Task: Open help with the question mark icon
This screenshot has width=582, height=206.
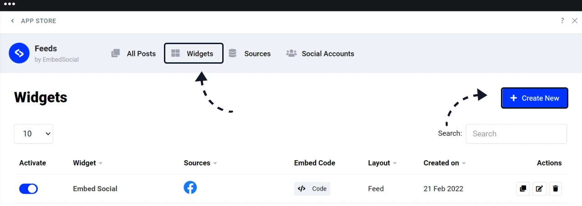Action: click(x=562, y=20)
